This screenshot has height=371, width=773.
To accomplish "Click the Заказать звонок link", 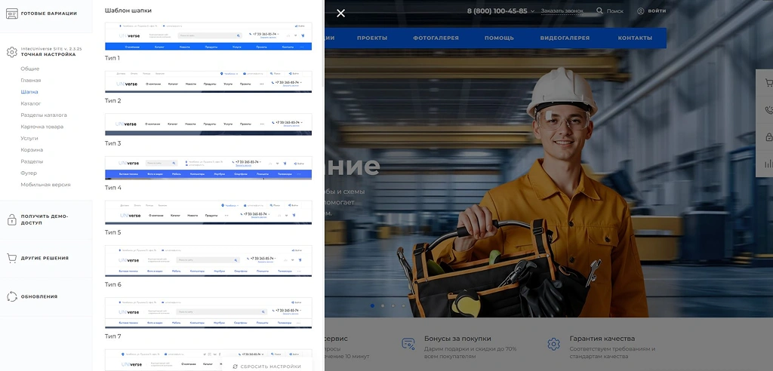I will [x=562, y=11].
